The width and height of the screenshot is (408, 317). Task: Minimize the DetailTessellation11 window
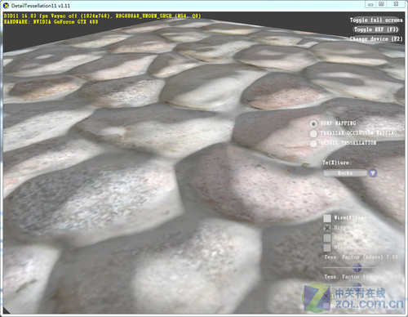tap(370, 4)
